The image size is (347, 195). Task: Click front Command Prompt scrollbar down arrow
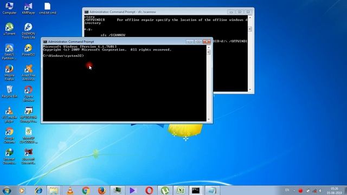tap(208, 119)
